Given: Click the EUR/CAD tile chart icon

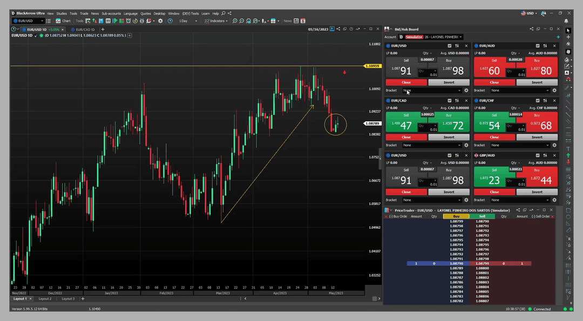Looking at the screenshot, I should click(x=449, y=101).
